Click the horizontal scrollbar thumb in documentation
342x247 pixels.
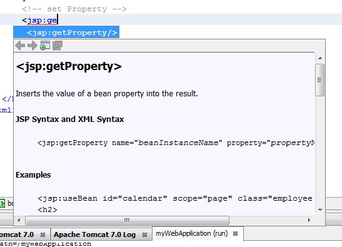pos(127,220)
